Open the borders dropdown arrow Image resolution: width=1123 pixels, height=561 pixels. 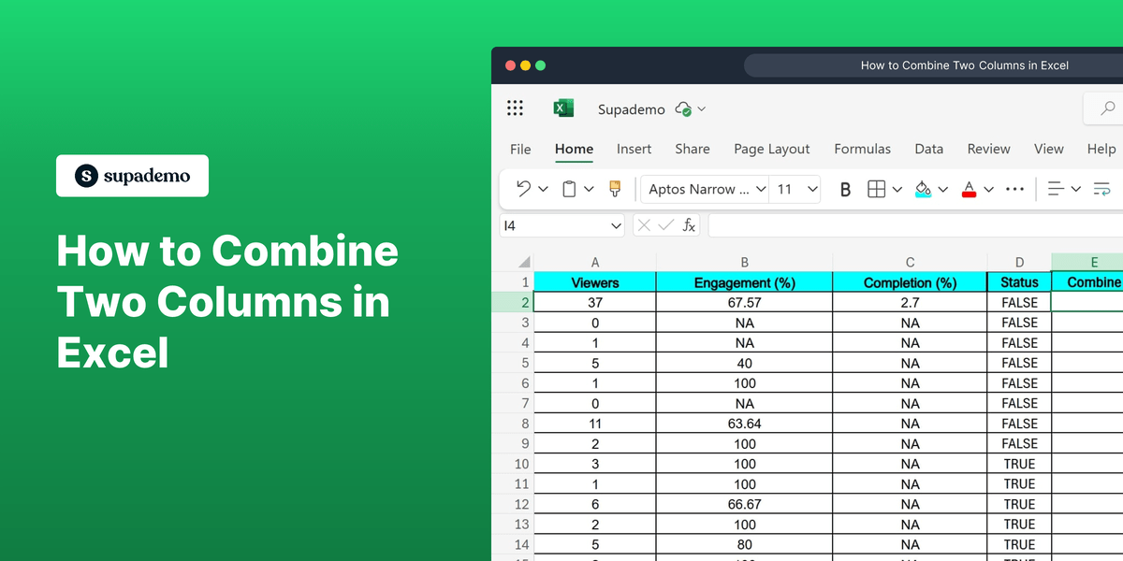click(x=897, y=189)
